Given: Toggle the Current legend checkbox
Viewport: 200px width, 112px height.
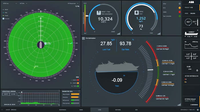Looking at the screenshot, I should tap(3, 19).
